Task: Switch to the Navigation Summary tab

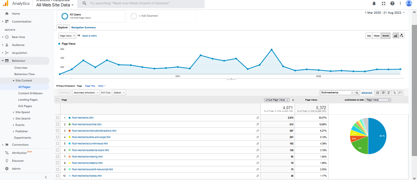Action: tap(83, 27)
